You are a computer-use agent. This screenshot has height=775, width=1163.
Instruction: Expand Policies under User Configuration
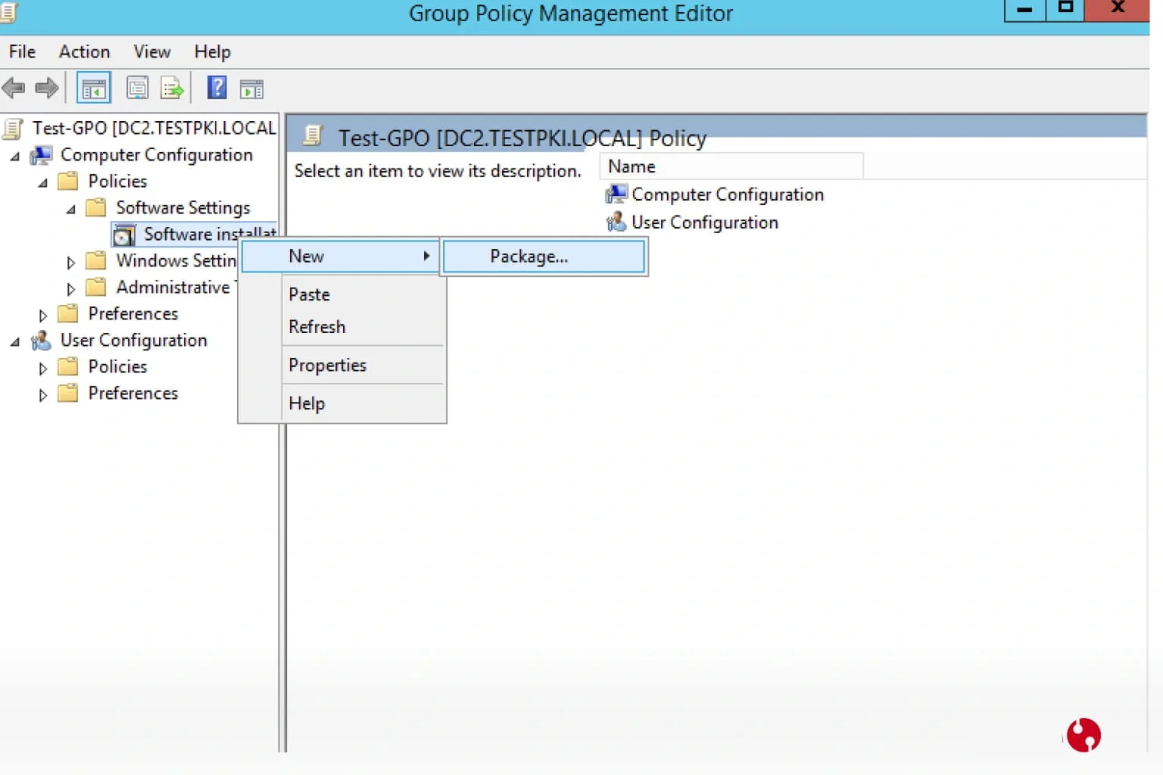point(42,369)
